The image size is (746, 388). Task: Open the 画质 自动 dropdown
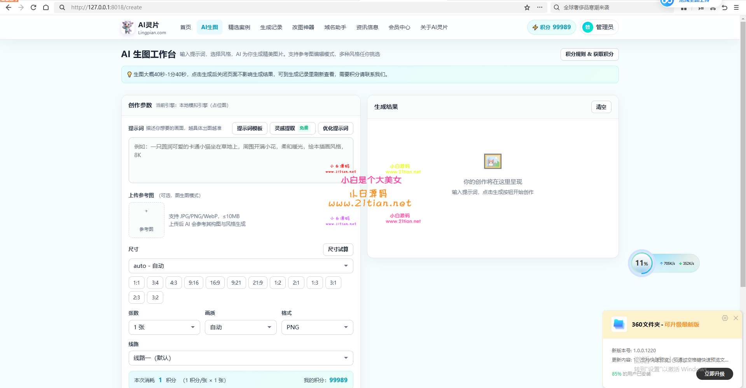[x=241, y=327]
